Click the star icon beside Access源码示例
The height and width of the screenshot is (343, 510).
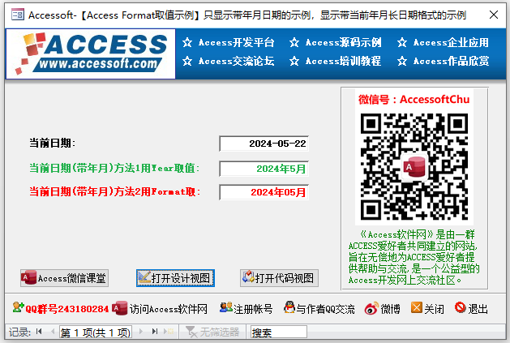[x=294, y=42]
